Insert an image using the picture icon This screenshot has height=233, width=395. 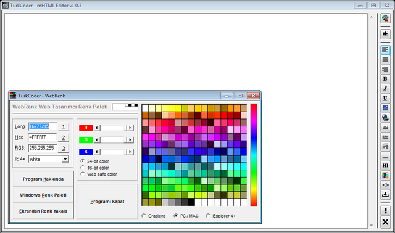(385, 108)
